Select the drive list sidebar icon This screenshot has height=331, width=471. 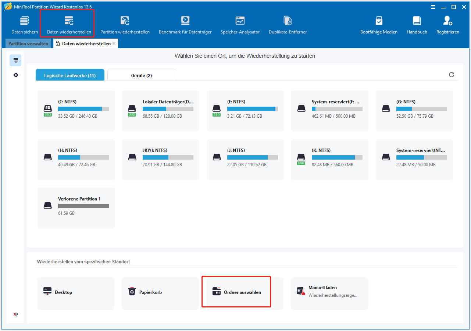pos(15,60)
